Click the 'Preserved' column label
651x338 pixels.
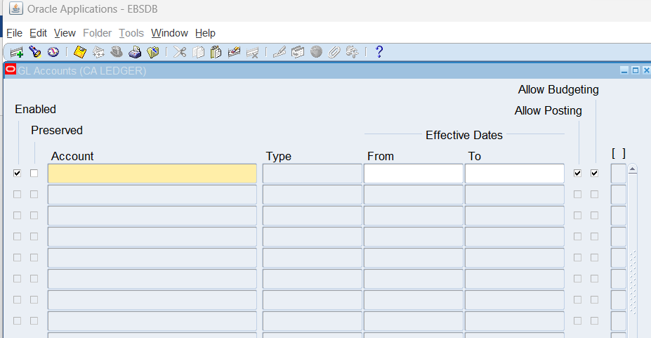click(x=57, y=131)
